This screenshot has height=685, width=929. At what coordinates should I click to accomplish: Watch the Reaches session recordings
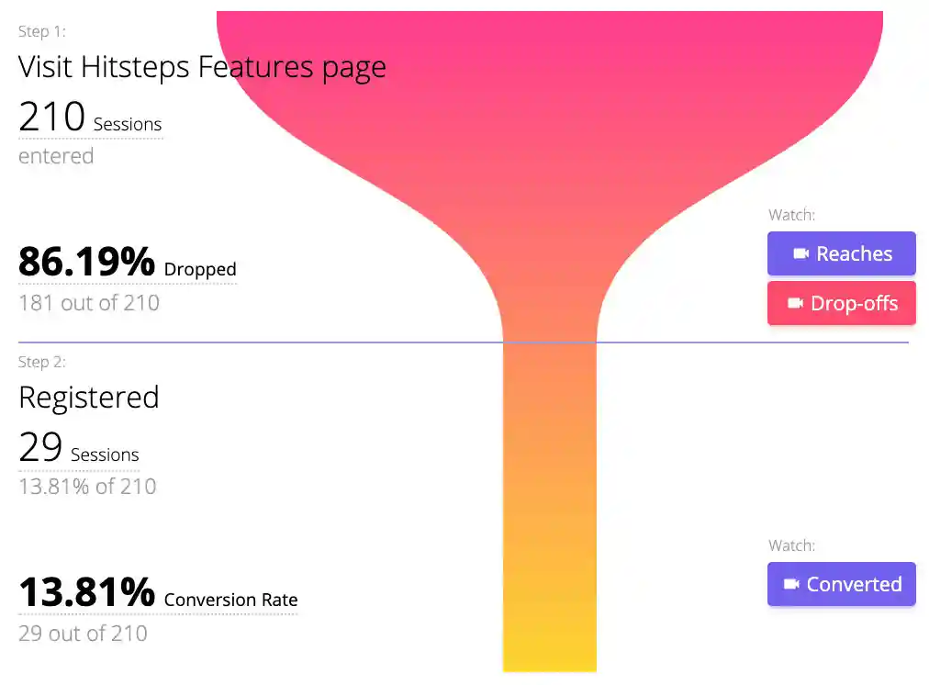pos(842,254)
